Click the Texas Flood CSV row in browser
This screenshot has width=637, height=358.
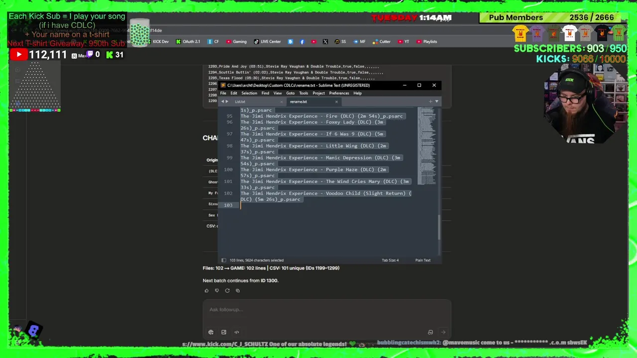tap(292, 78)
